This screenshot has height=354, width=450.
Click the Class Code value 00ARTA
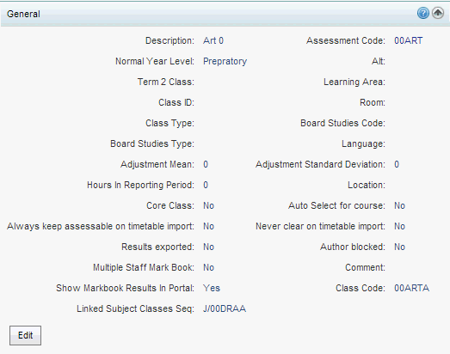click(x=411, y=288)
